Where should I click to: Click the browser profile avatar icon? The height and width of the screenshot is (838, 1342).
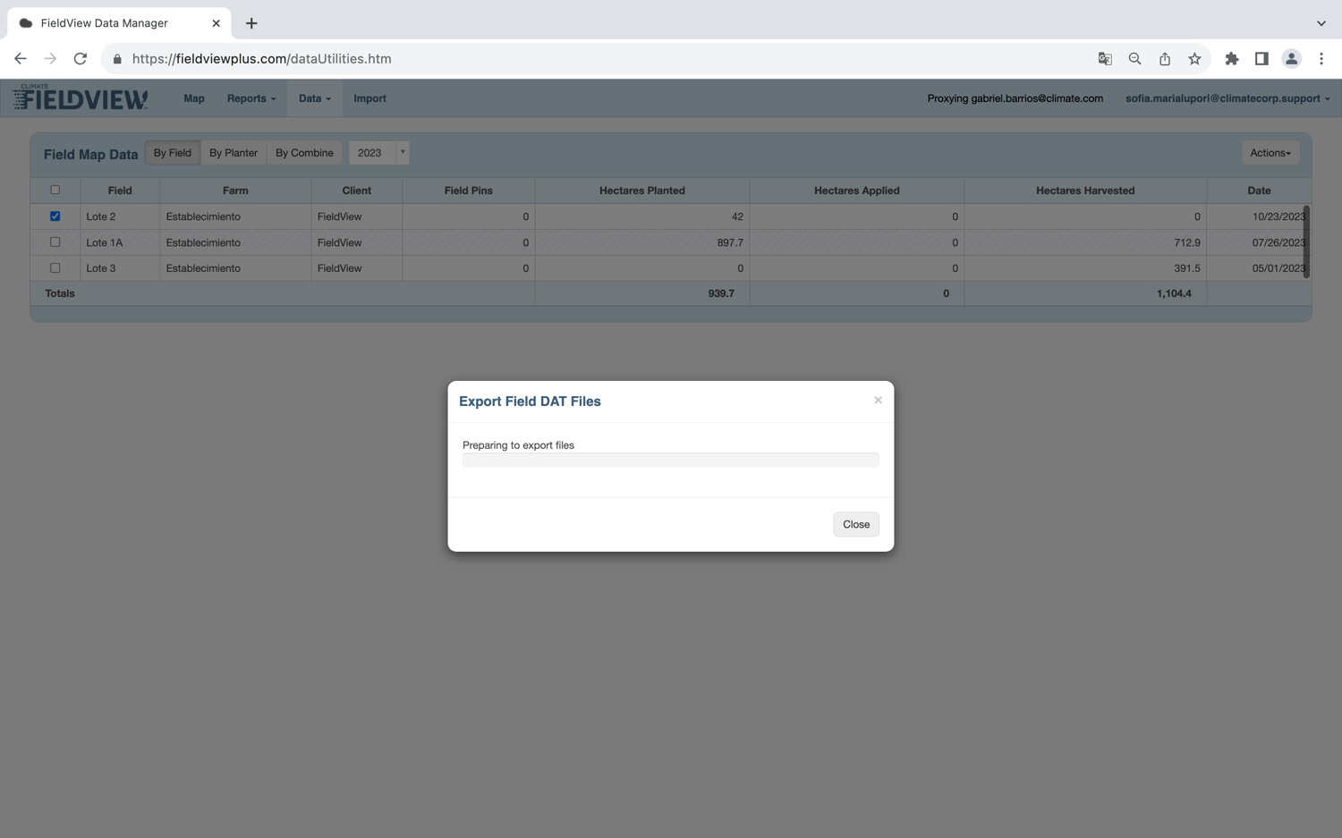[x=1291, y=58]
